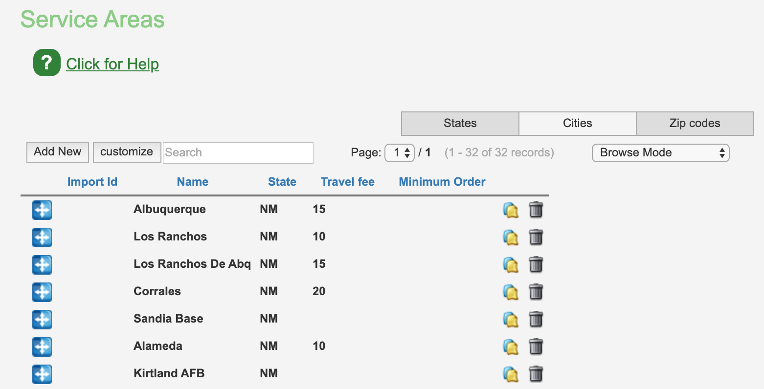Sort by the Travel fee column
The width and height of the screenshot is (764, 389).
(x=347, y=182)
